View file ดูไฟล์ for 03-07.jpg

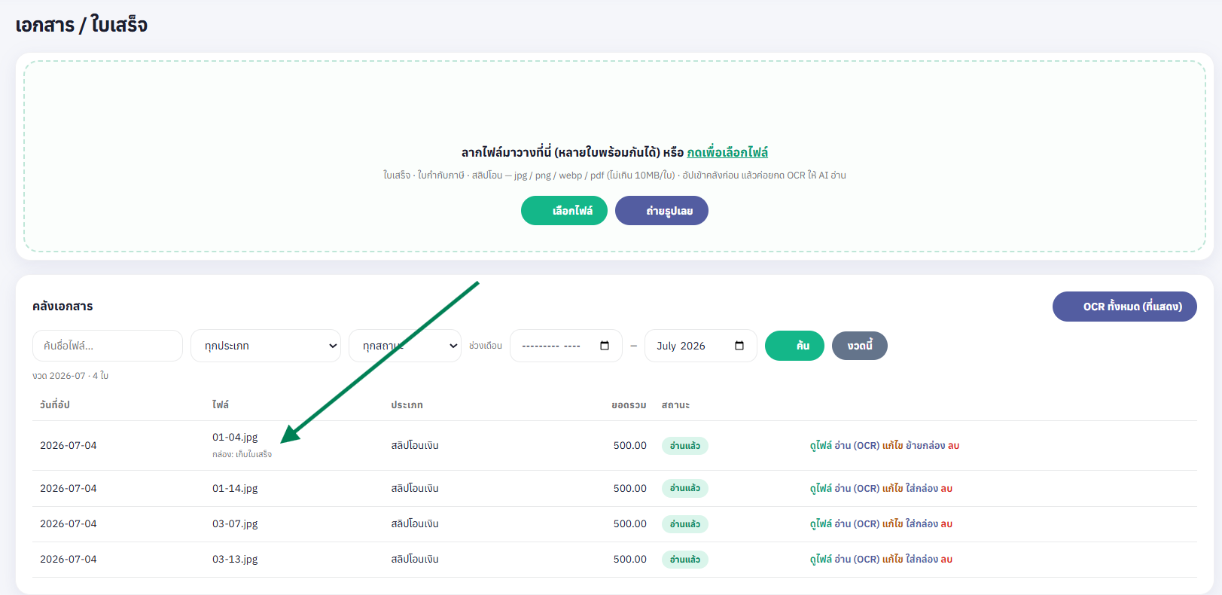[x=821, y=524]
